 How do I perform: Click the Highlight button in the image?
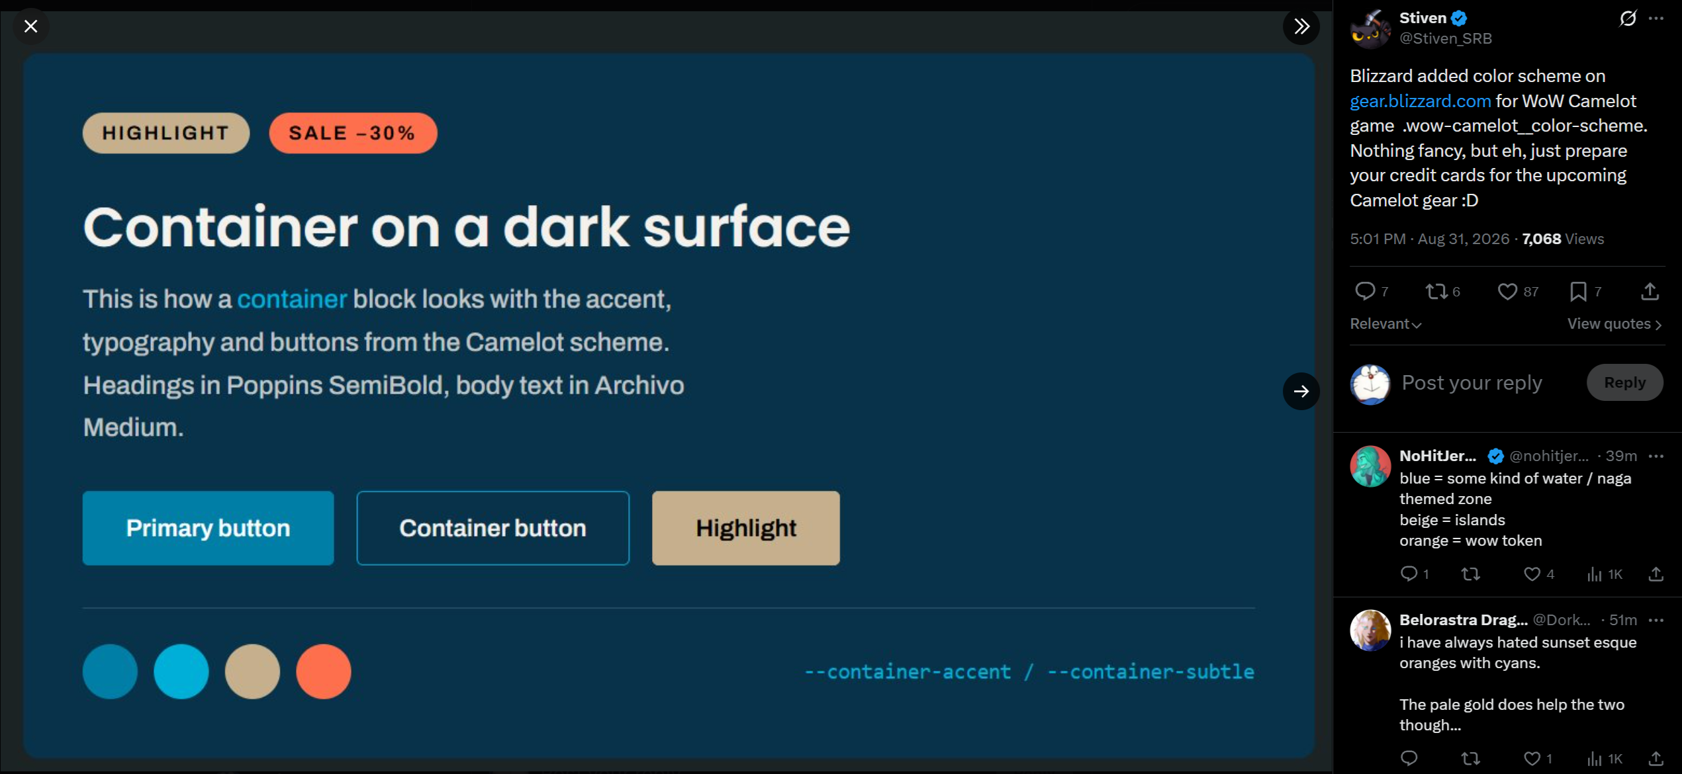(x=746, y=528)
